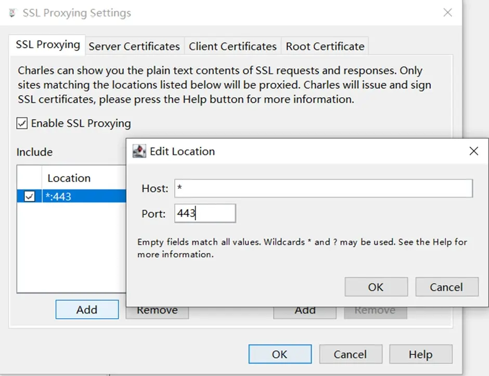Close the SSL Proxying Settings window
Viewport: 489px width, 376px height.
(x=447, y=13)
